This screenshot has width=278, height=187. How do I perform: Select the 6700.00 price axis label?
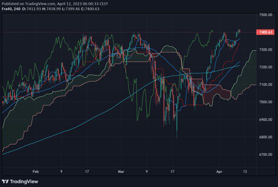point(266,154)
